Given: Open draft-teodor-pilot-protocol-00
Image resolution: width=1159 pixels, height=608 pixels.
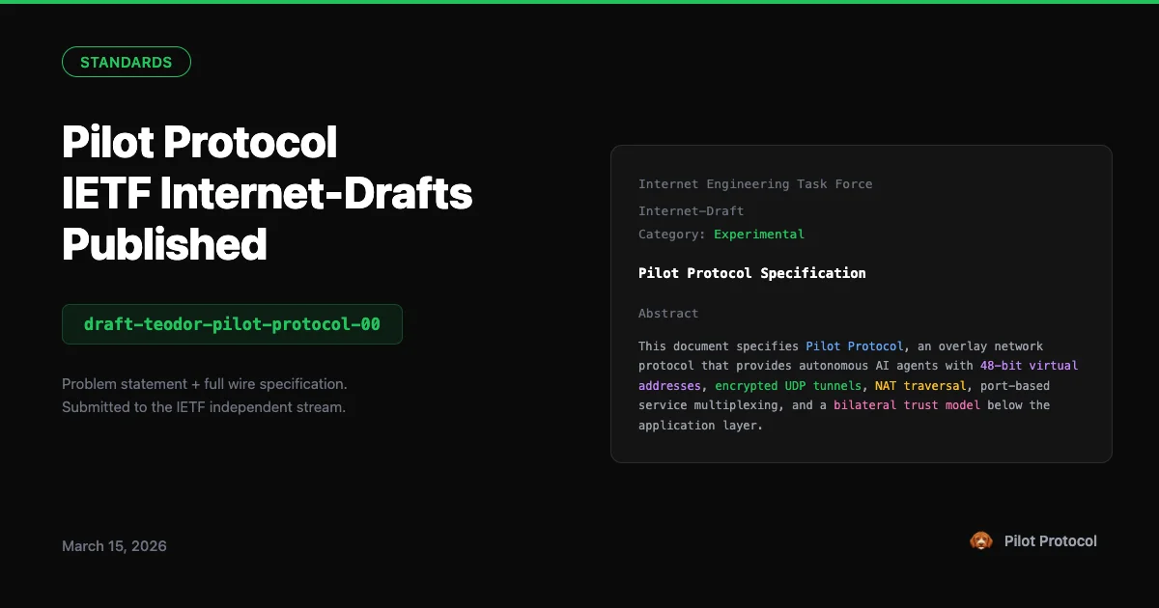Looking at the screenshot, I should (232, 324).
